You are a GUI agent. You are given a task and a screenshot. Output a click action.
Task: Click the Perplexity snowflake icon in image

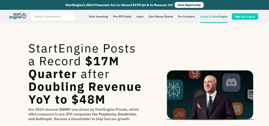click(x=175, y=90)
